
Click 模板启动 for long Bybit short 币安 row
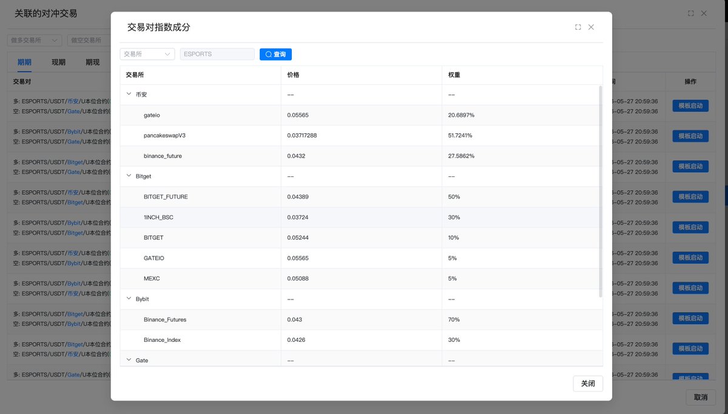(x=690, y=288)
